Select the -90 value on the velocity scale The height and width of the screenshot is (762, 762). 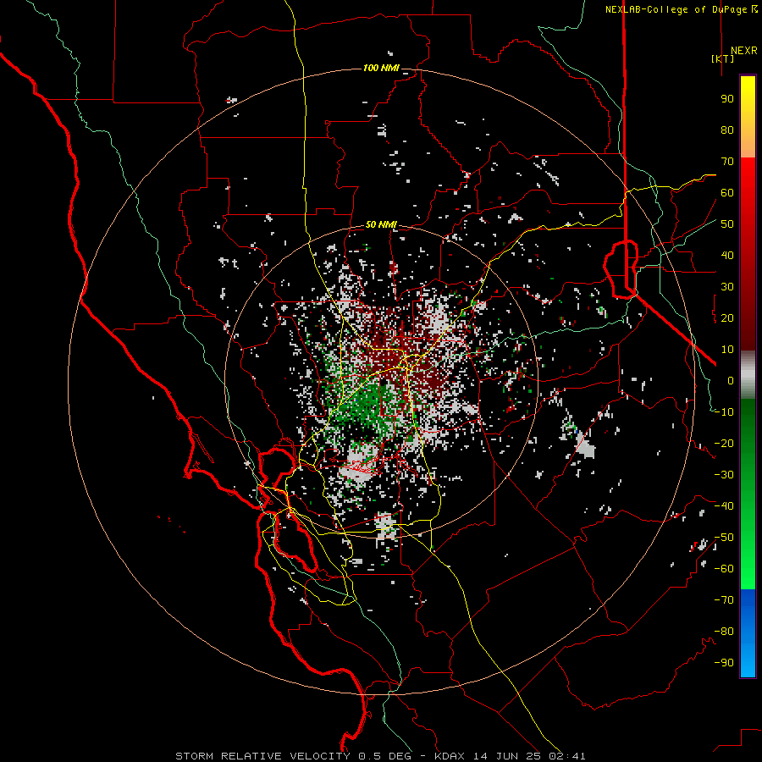724,663
